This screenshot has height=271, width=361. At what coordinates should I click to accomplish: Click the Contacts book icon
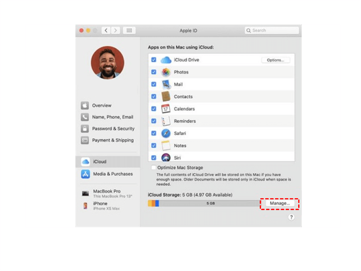pyautogui.click(x=166, y=97)
